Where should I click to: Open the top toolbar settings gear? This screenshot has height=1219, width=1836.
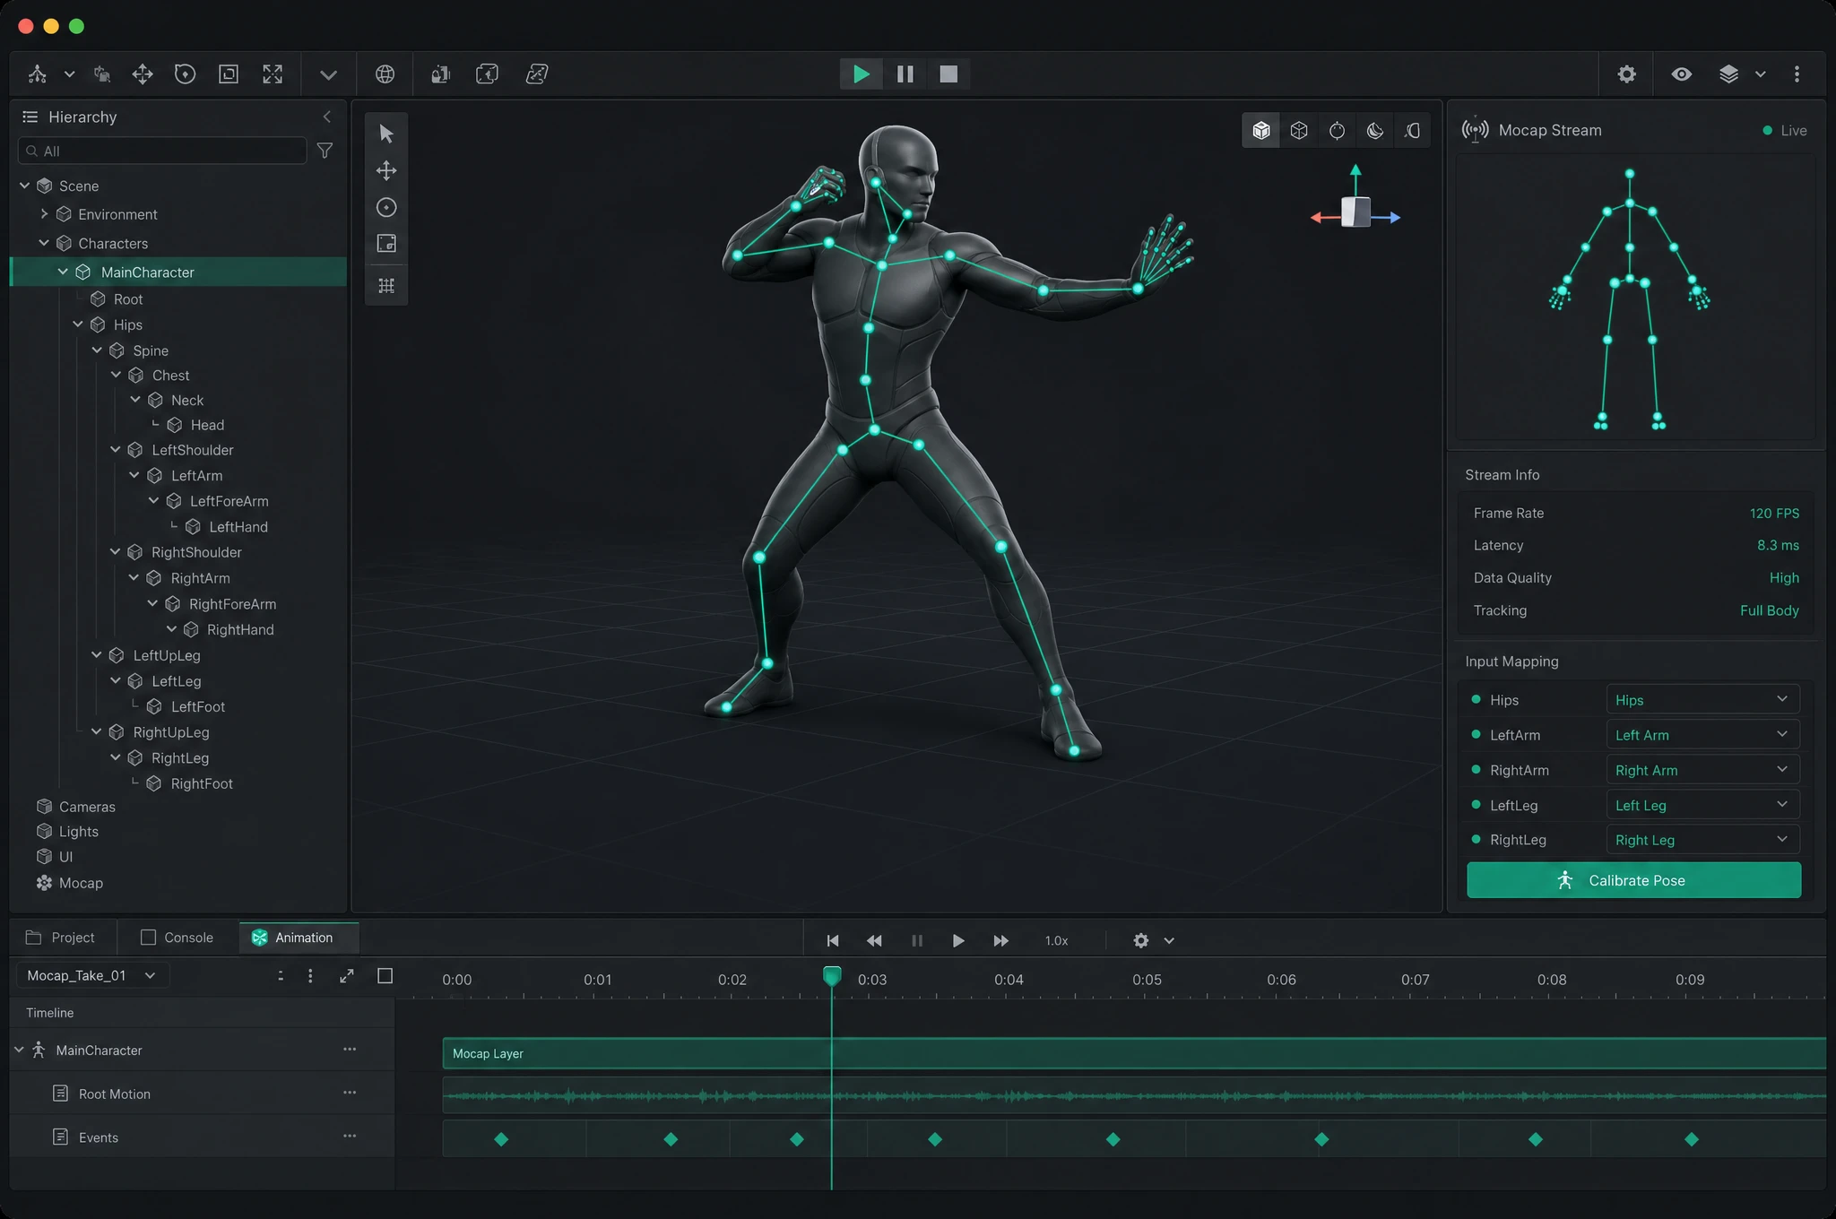1627,74
